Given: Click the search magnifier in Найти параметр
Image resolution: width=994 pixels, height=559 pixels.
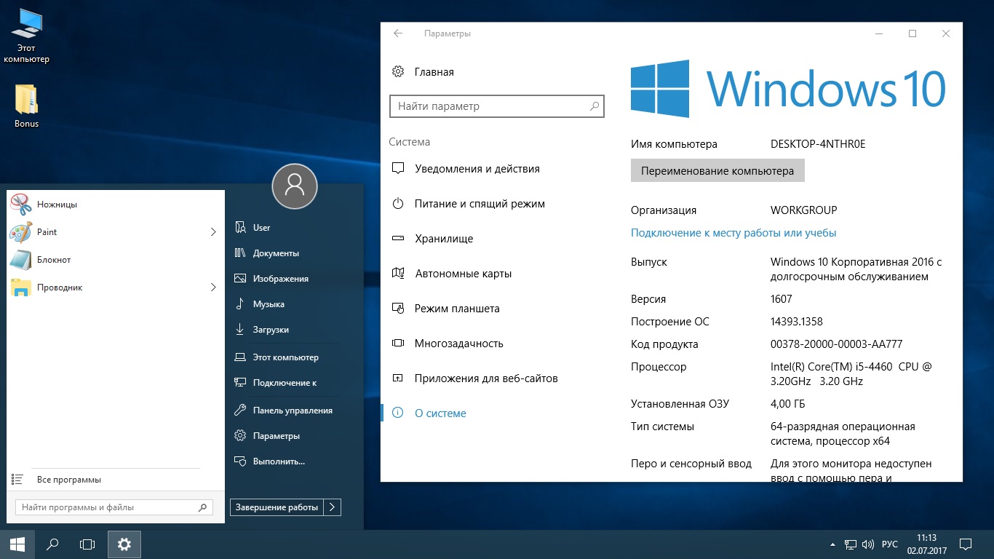Looking at the screenshot, I should [595, 106].
